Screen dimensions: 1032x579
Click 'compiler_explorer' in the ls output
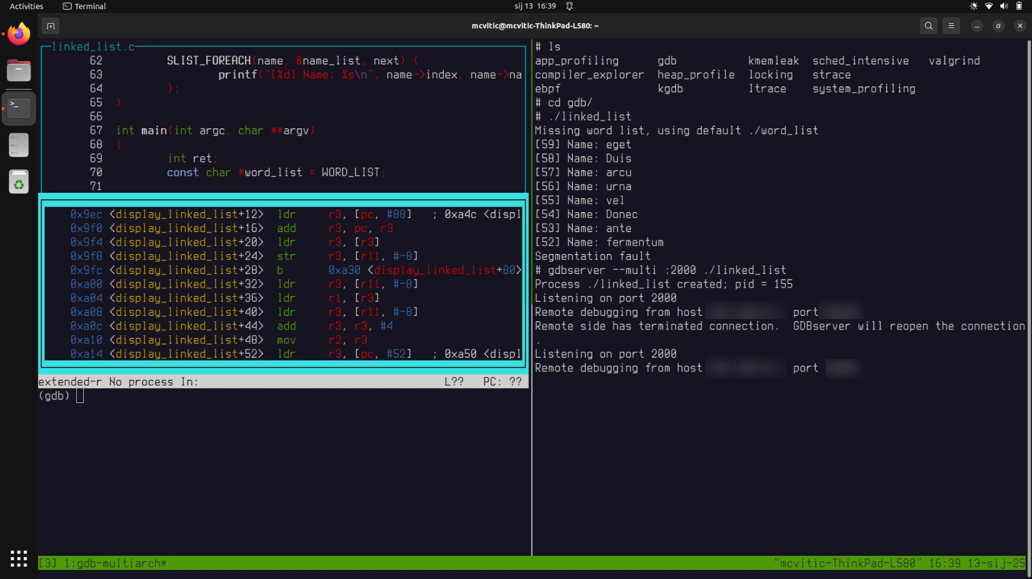point(590,75)
